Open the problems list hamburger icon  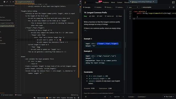86,97
